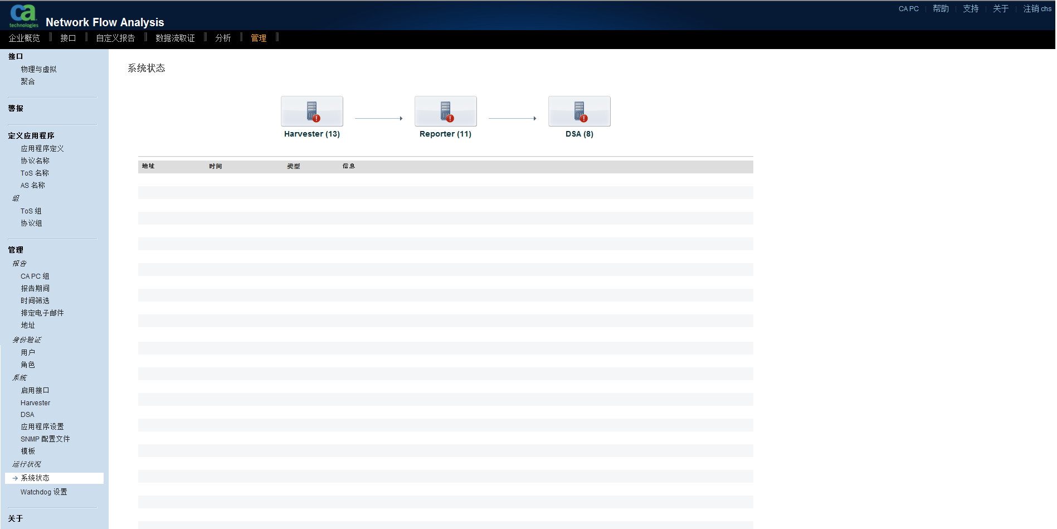The width and height of the screenshot is (1057, 529).
Task: Open the 警报 sidebar section
Action: [x=16, y=108]
